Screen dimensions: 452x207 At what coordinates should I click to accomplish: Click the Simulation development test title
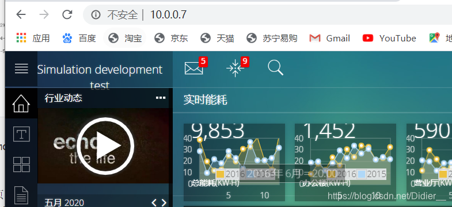(x=100, y=77)
